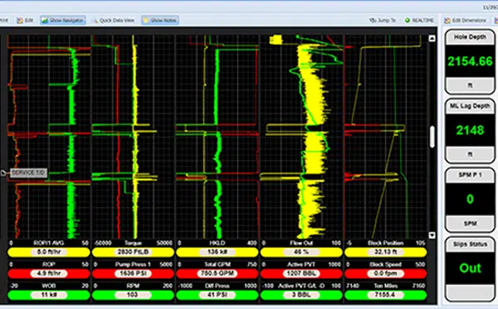Click the SPM P 1 panel title
The width and height of the screenshot is (498, 309).
(470, 175)
